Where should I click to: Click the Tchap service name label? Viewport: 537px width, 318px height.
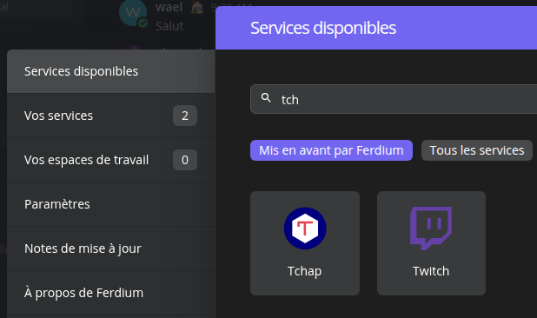coord(304,271)
